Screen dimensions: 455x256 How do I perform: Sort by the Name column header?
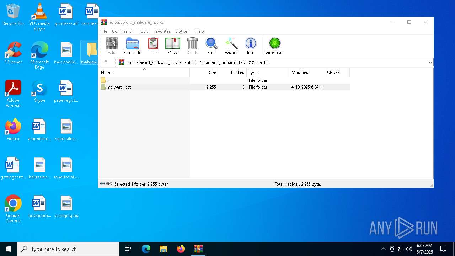coord(144,72)
